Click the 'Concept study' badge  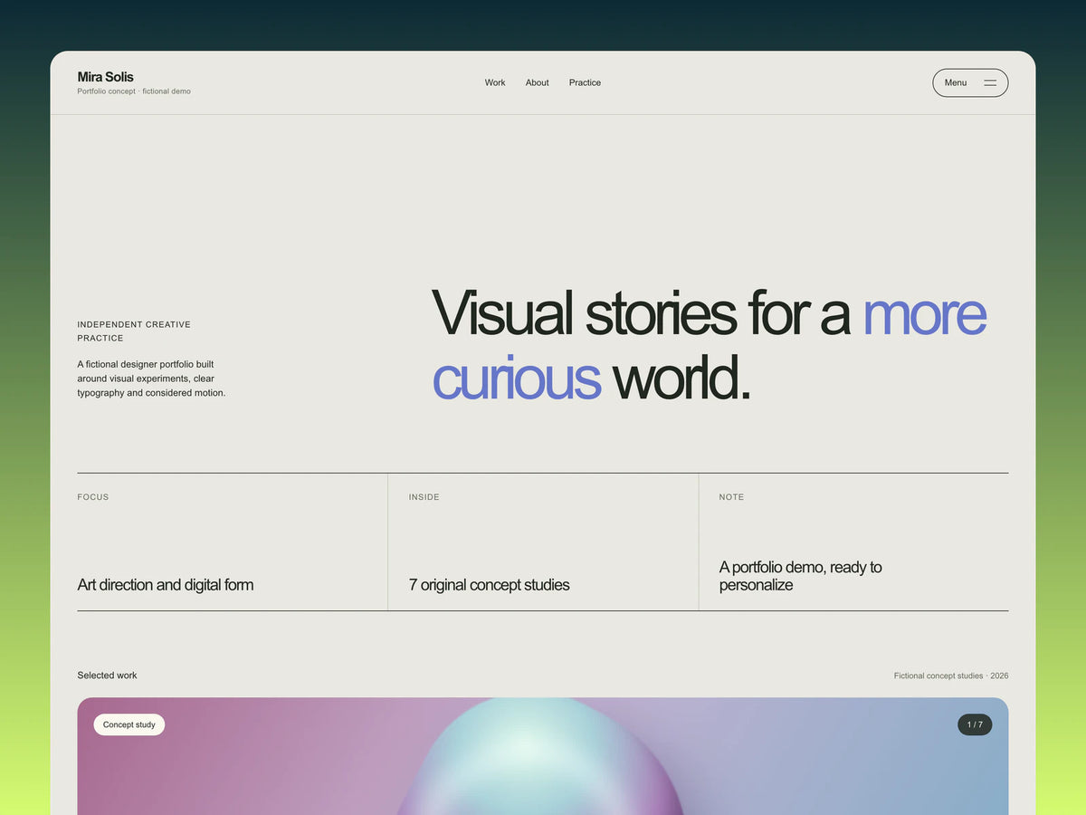coord(129,724)
